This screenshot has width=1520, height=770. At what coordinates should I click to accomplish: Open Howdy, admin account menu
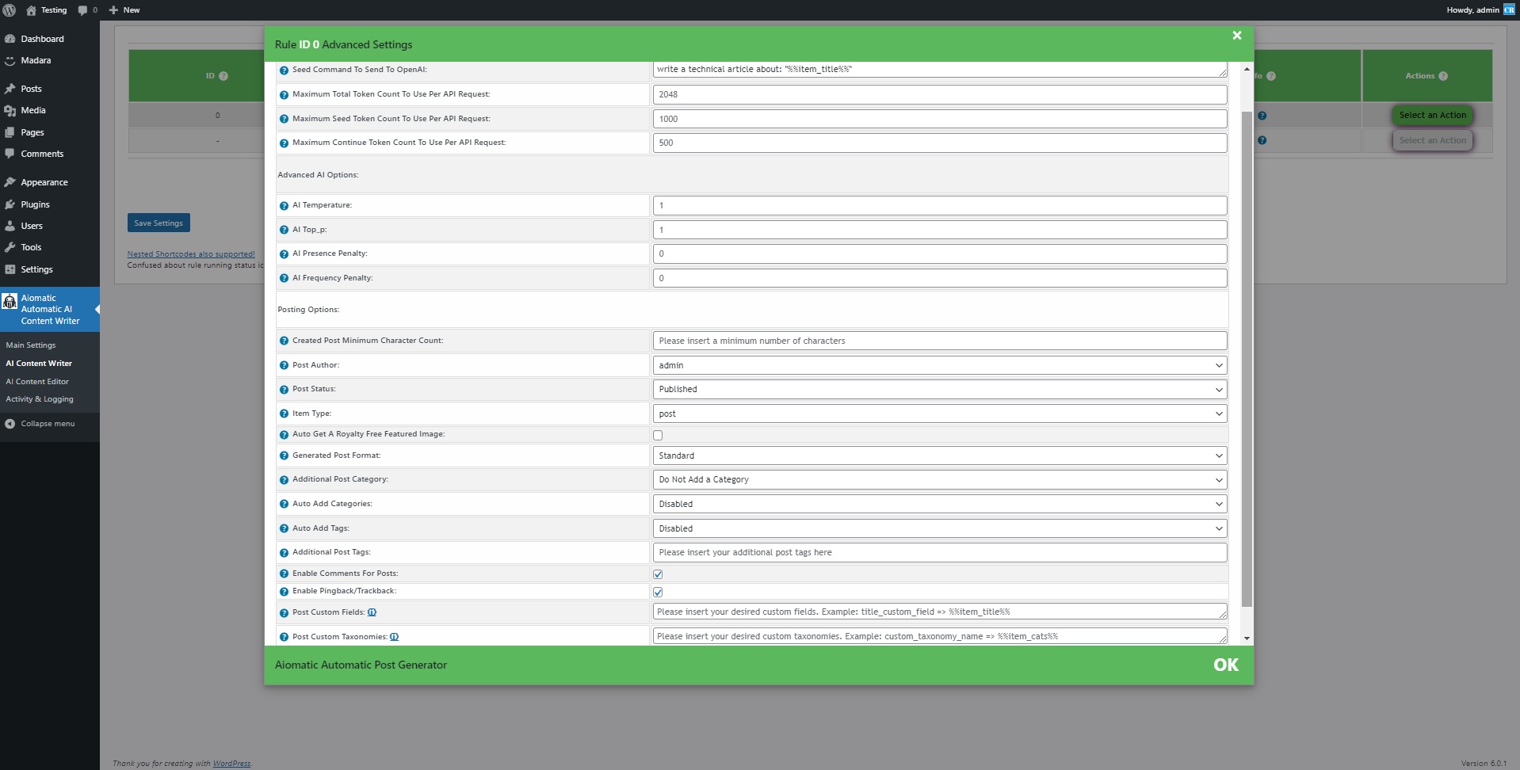[x=1480, y=10]
